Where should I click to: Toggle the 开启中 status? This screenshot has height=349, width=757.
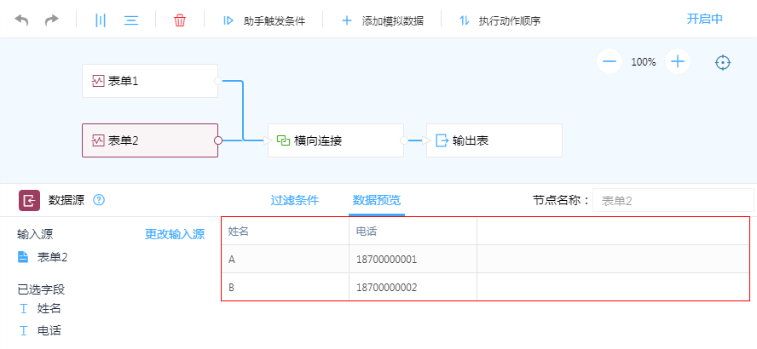705,19
